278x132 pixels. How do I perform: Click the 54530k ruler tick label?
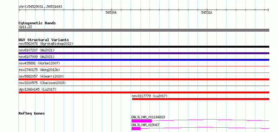point(111,12)
